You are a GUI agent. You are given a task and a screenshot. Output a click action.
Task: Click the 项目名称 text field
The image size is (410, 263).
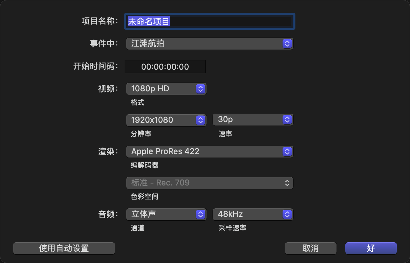tap(210, 21)
